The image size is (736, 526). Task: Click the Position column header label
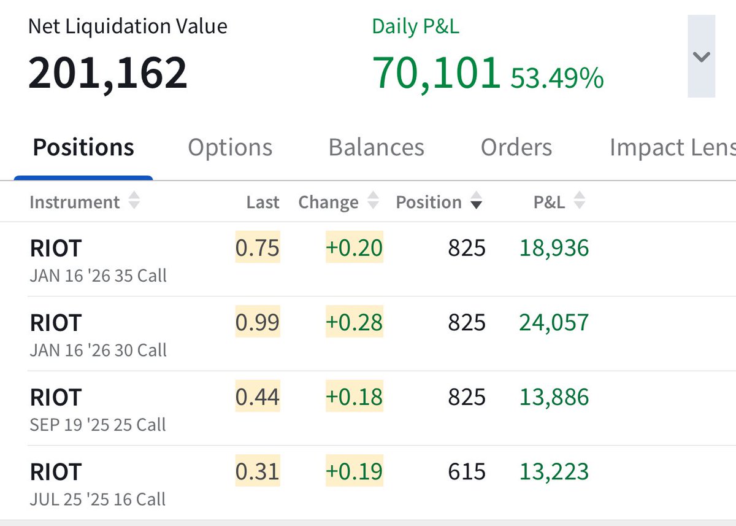(429, 202)
